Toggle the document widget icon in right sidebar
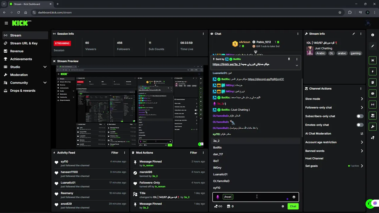Screen dimensions: 379x213 [x=373, y=82]
